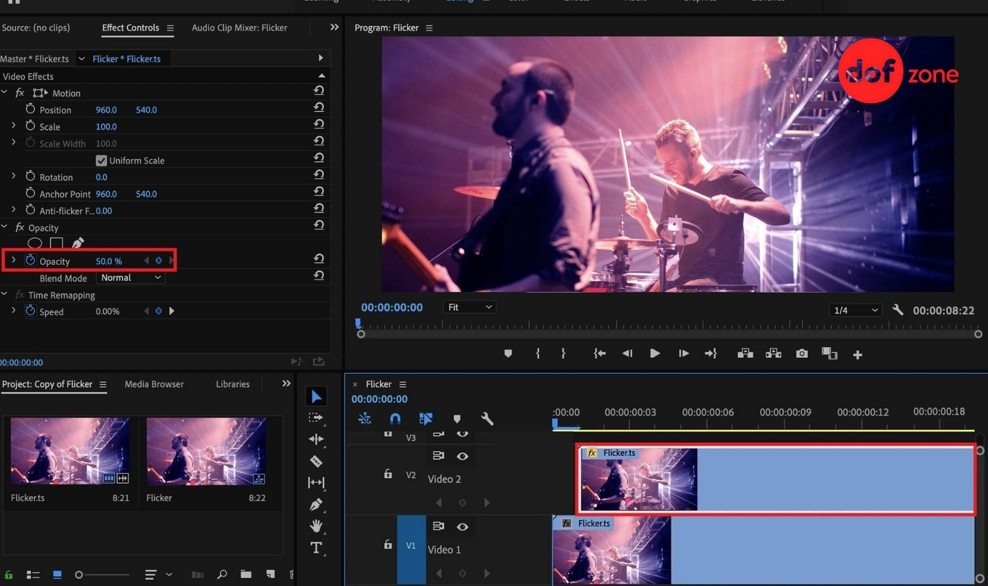
Task: Toggle Position animation stopwatch
Action: [x=30, y=109]
